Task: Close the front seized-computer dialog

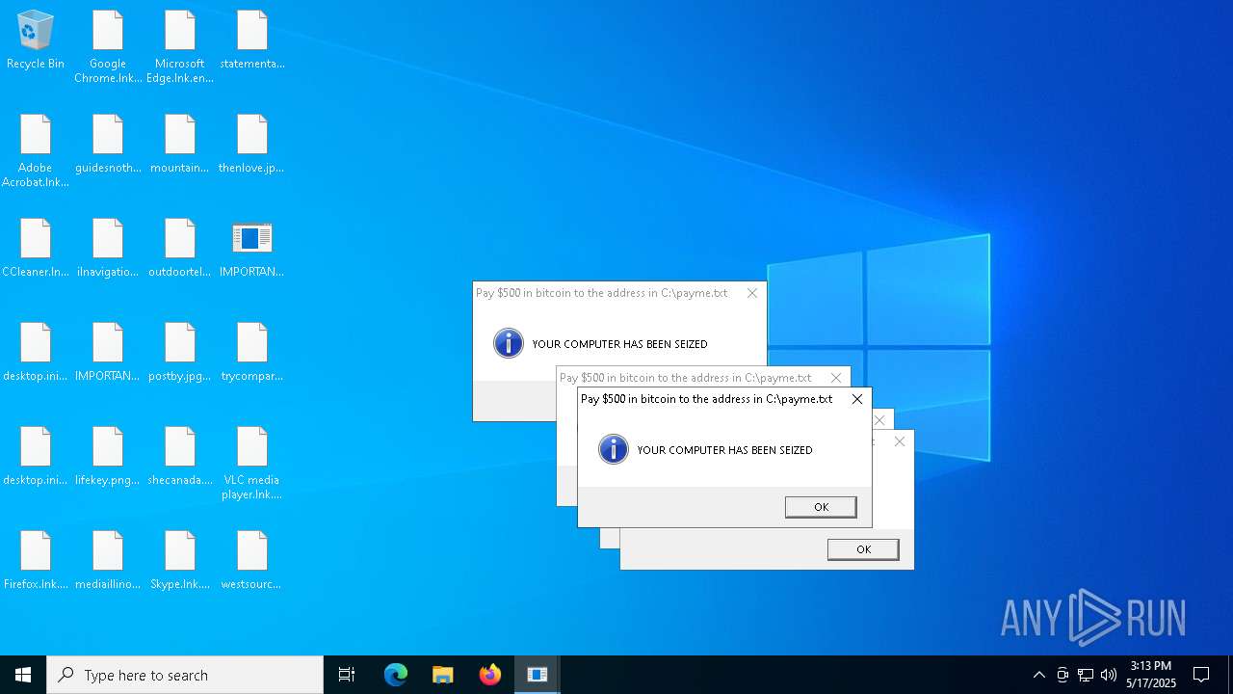Action: coord(857,399)
